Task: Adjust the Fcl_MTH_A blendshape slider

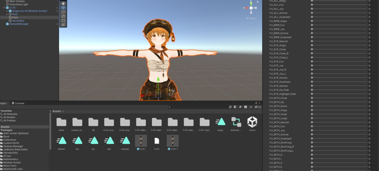Action: pos(339,155)
